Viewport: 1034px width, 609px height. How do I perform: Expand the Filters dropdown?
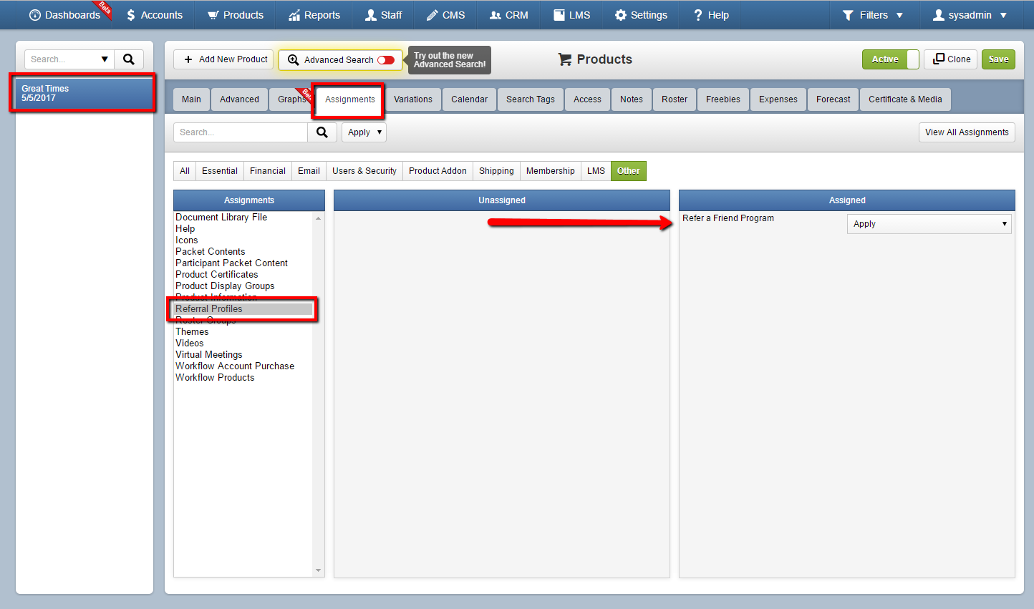click(872, 15)
